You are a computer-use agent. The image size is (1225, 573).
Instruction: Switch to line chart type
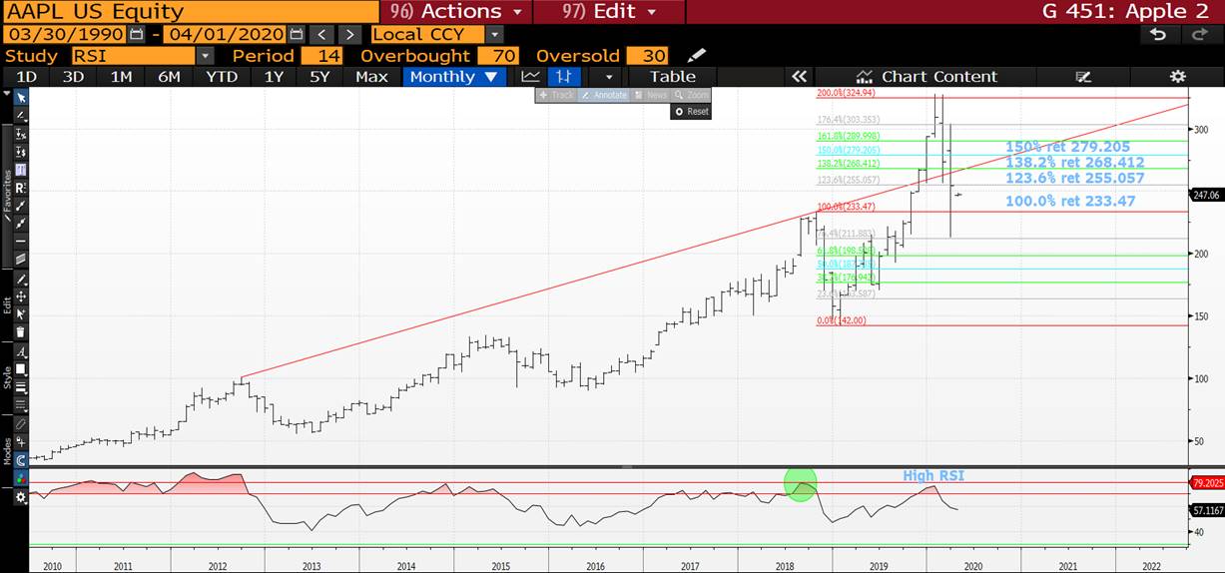[x=531, y=76]
